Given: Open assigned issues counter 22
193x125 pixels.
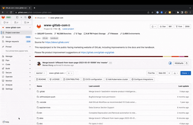Looking at the screenshot, I should pos(6,22).
